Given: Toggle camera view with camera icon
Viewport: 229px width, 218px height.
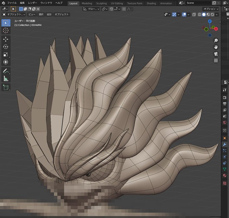Looking at the screenshot, I should click(x=216, y=54).
